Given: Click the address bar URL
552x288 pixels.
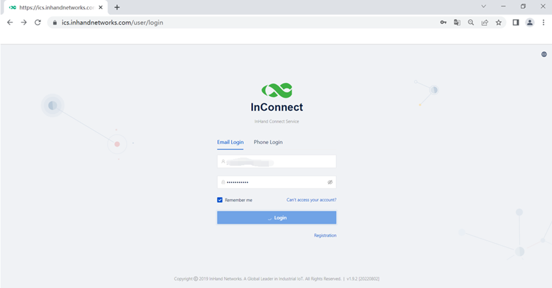Looking at the screenshot, I should coord(112,23).
